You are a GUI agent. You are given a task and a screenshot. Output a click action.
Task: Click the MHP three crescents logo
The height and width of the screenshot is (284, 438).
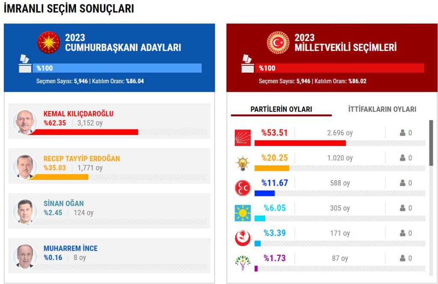(x=243, y=188)
